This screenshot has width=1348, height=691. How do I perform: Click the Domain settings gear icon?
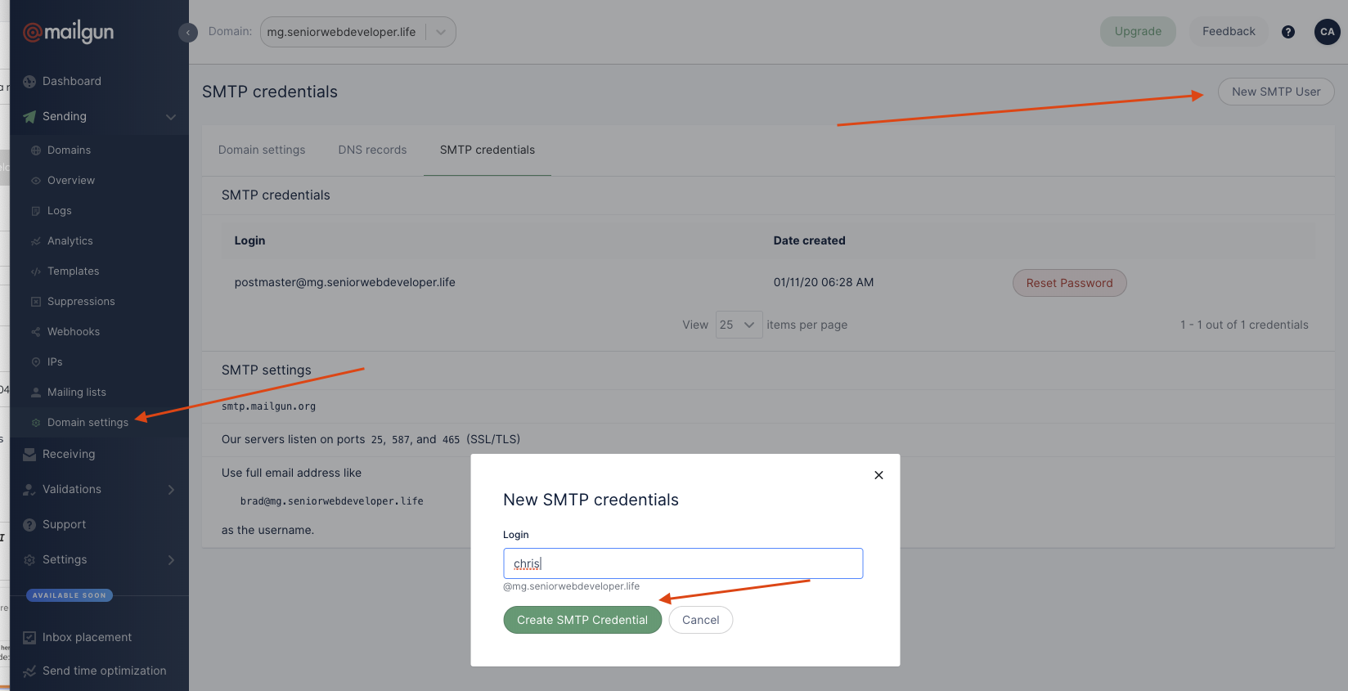tap(36, 423)
